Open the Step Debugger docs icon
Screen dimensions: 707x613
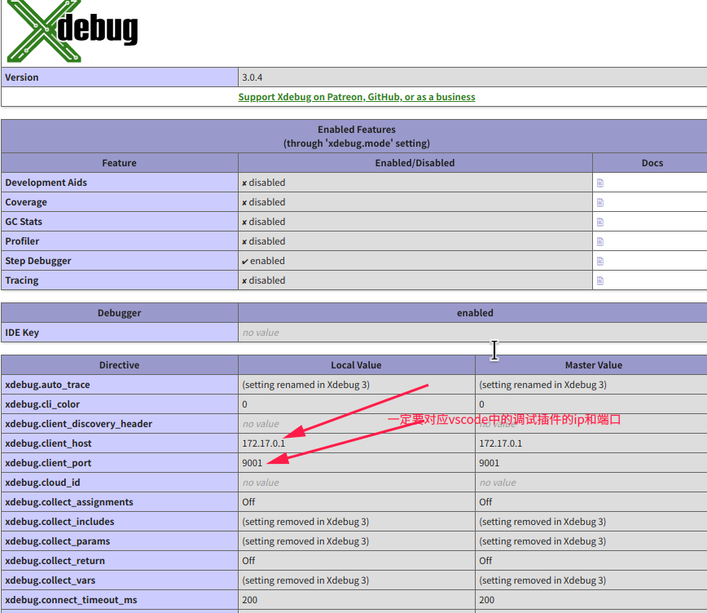[600, 261]
